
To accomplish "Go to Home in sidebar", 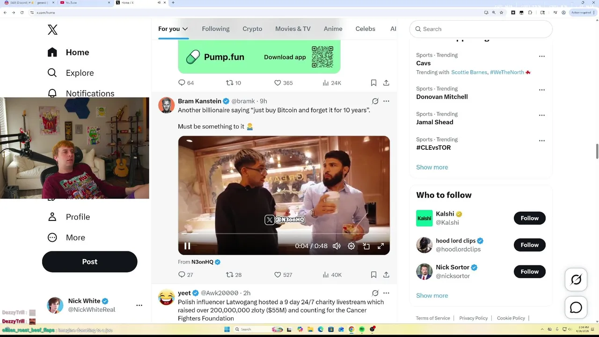I will 68,52.
